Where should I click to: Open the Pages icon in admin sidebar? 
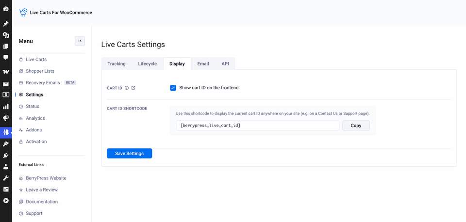pos(6,47)
